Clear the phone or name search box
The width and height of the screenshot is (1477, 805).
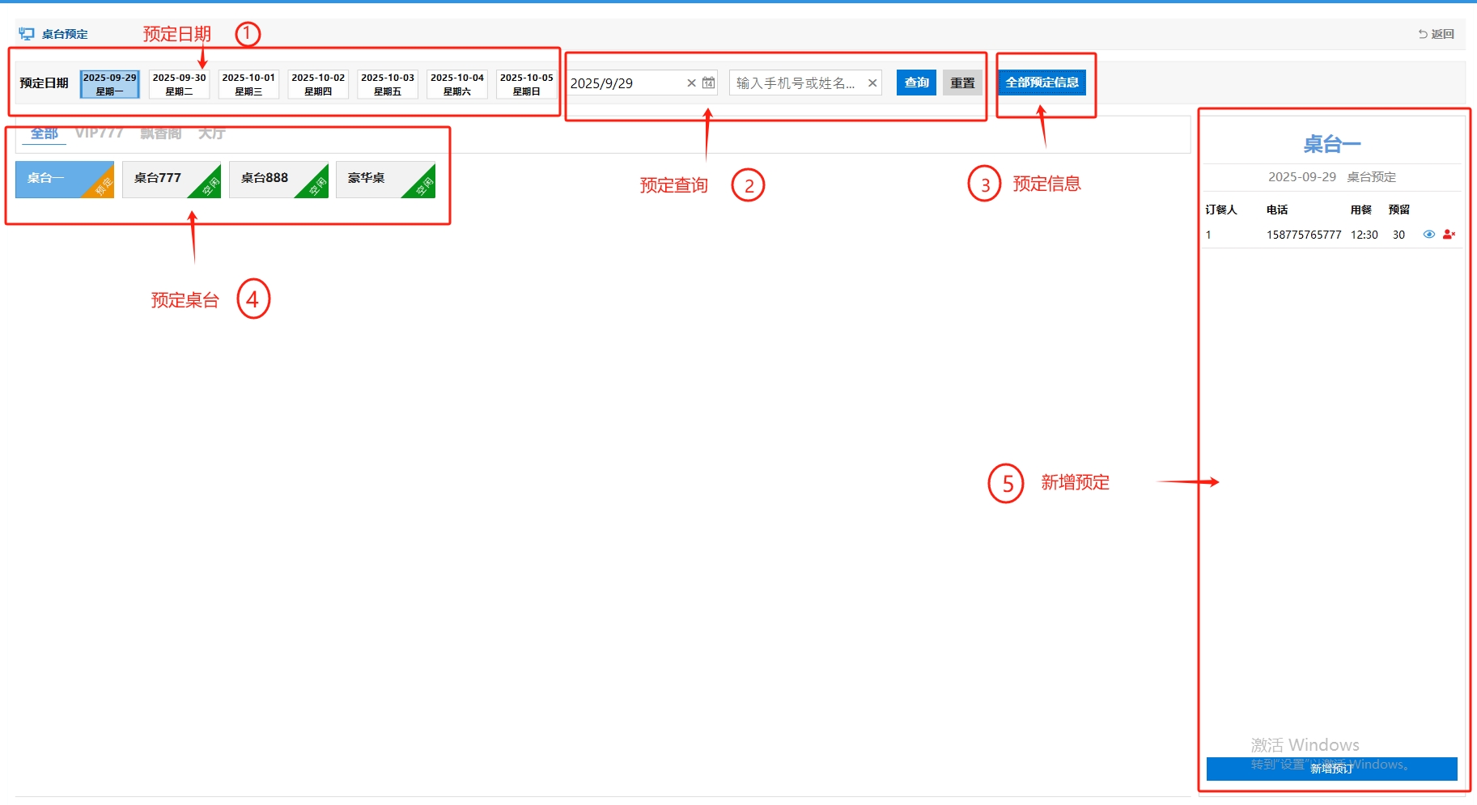point(872,83)
